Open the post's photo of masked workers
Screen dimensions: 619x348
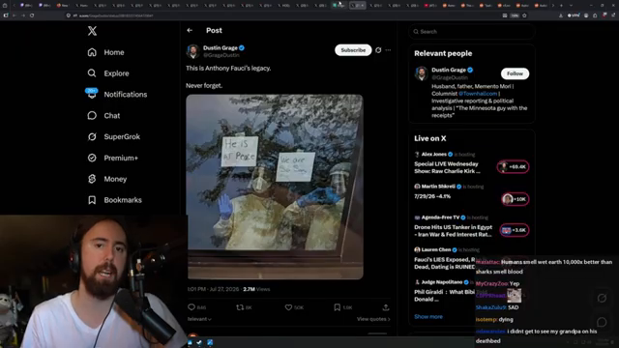275,187
